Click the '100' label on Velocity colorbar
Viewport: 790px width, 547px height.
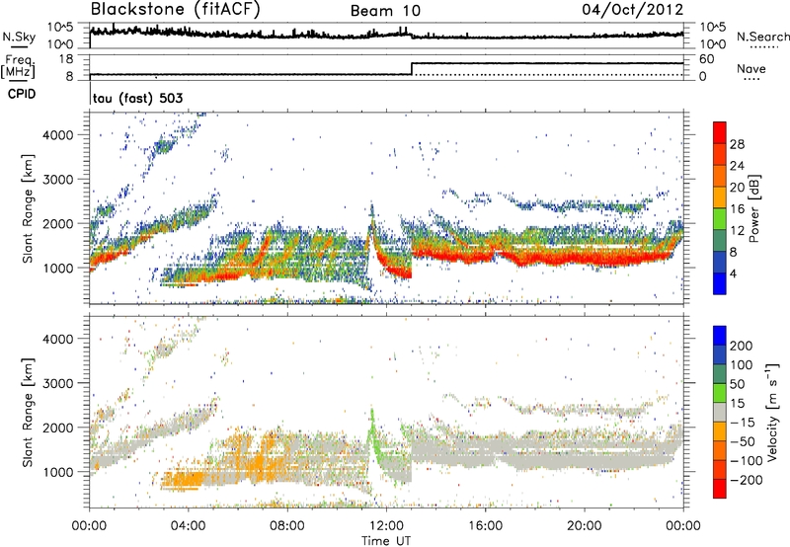pos(741,365)
